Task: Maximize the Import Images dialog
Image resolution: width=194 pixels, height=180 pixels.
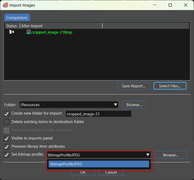Action: (x=170, y=5)
